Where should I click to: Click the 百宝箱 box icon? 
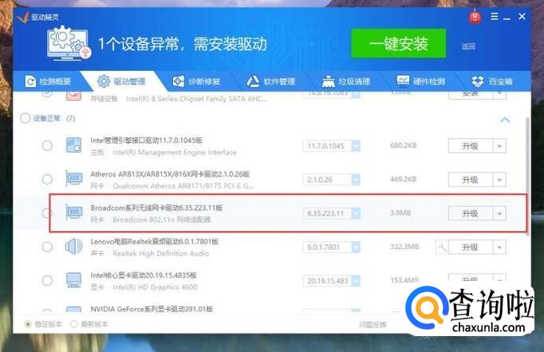tap(478, 81)
